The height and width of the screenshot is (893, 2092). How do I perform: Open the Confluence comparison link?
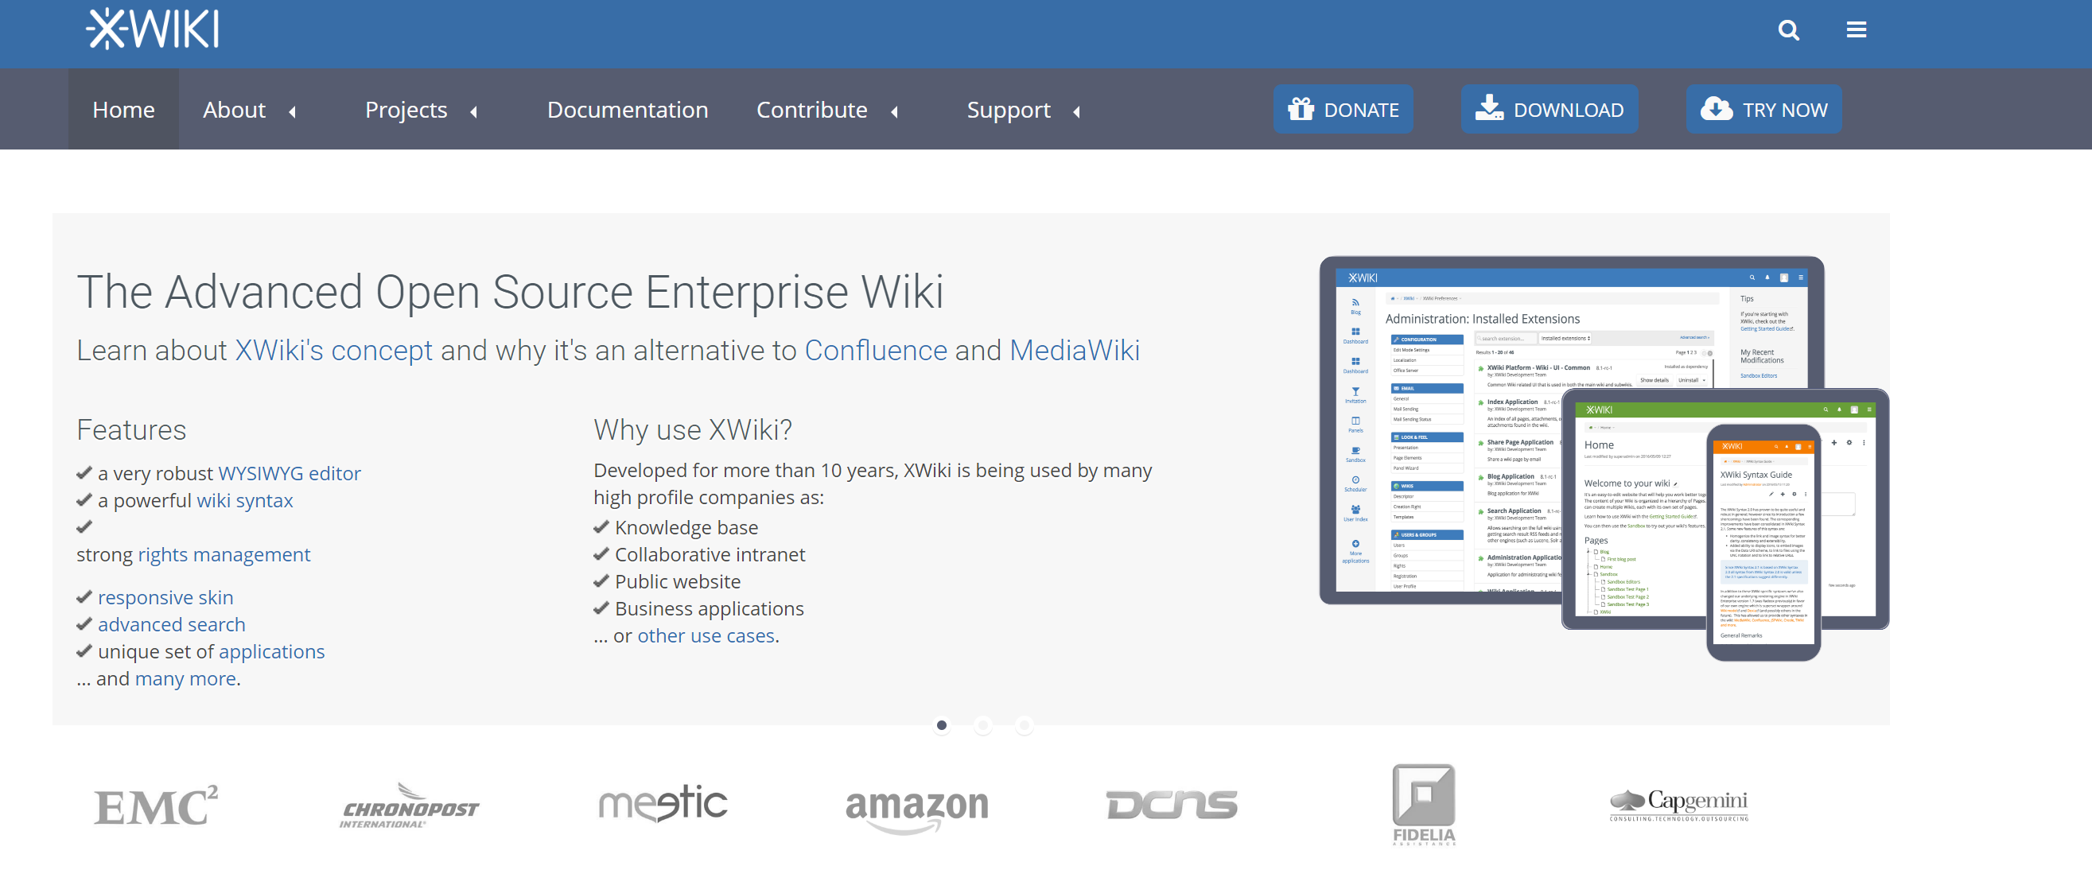point(876,351)
